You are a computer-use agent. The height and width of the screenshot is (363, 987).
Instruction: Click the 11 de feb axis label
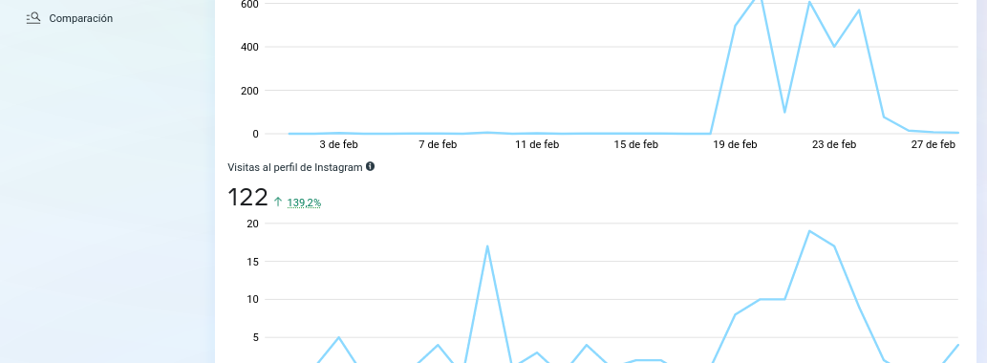point(537,144)
